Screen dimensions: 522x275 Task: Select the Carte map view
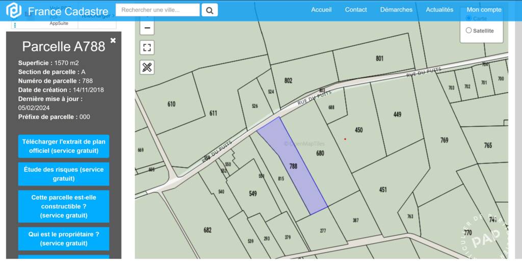point(469,18)
